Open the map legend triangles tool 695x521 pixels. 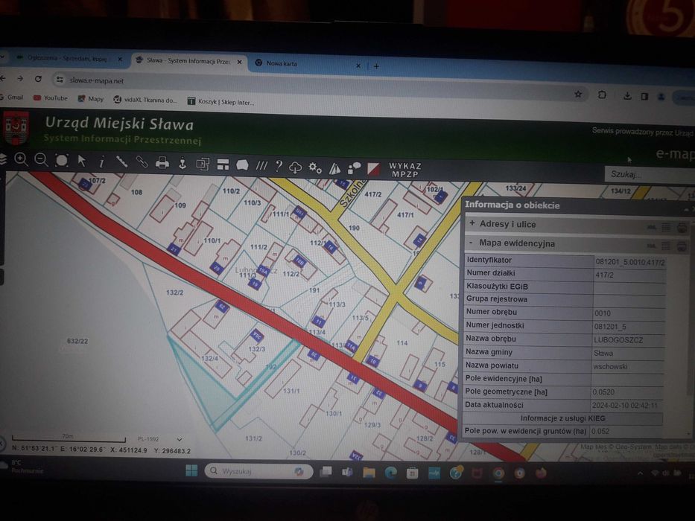[334, 168]
